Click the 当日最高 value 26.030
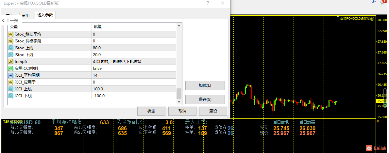 click(307, 128)
